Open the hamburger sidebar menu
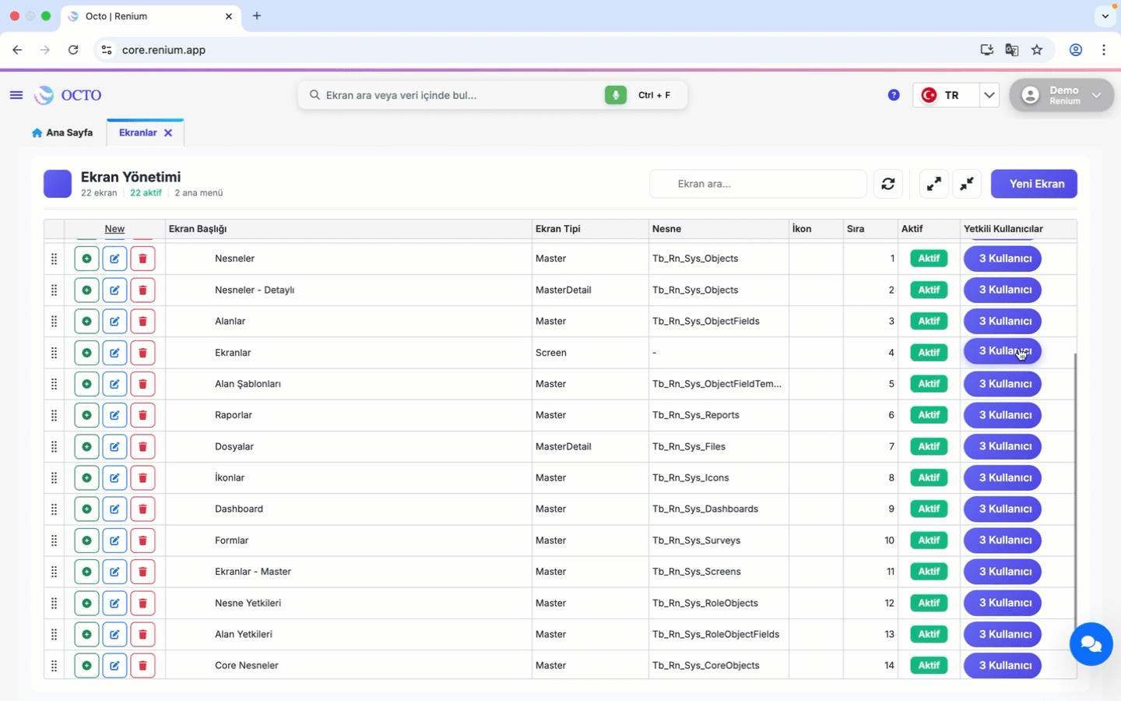1121x701 pixels. [x=16, y=95]
